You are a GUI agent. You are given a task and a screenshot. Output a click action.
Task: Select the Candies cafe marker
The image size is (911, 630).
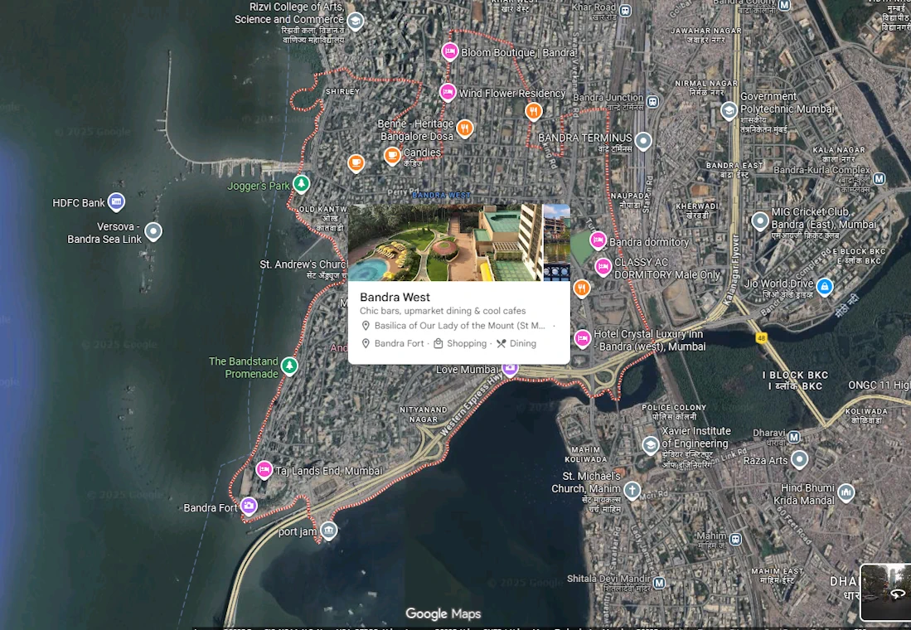tap(392, 155)
